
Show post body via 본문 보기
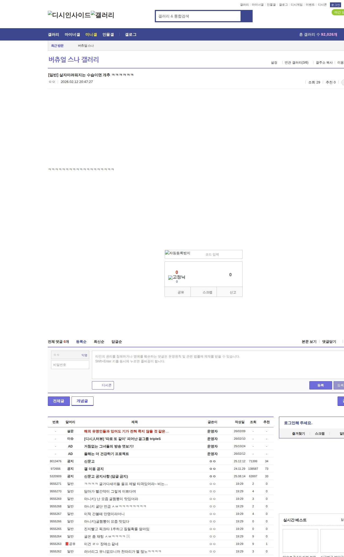point(309,342)
